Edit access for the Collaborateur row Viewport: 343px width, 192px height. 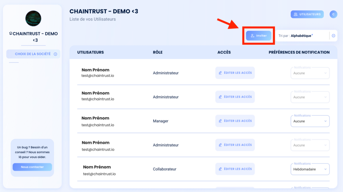[235, 169]
